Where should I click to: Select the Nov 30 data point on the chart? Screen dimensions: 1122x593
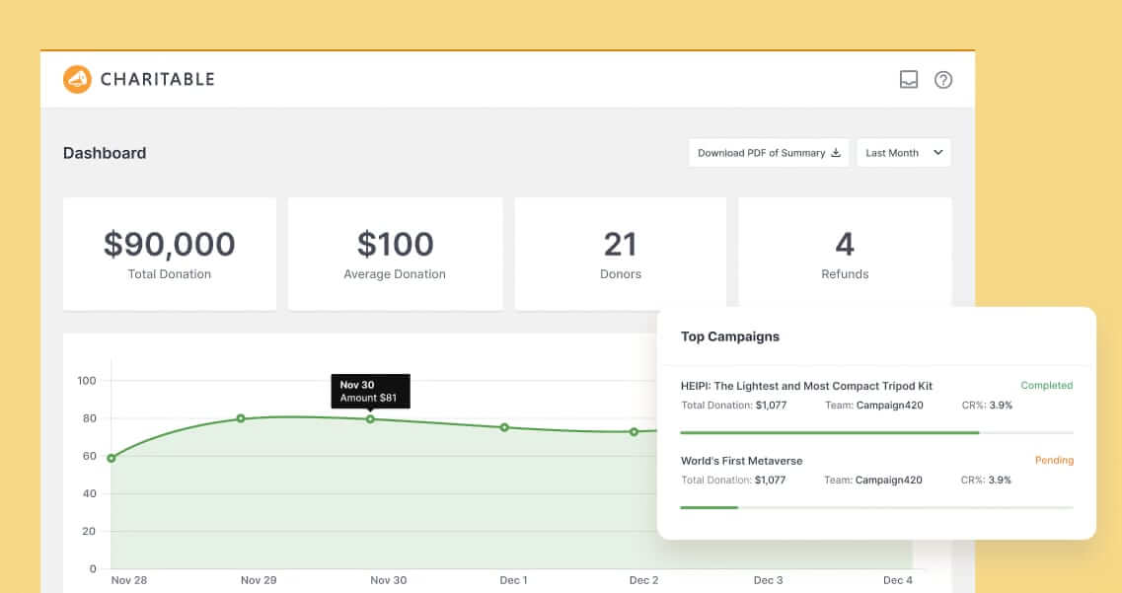[x=370, y=418]
